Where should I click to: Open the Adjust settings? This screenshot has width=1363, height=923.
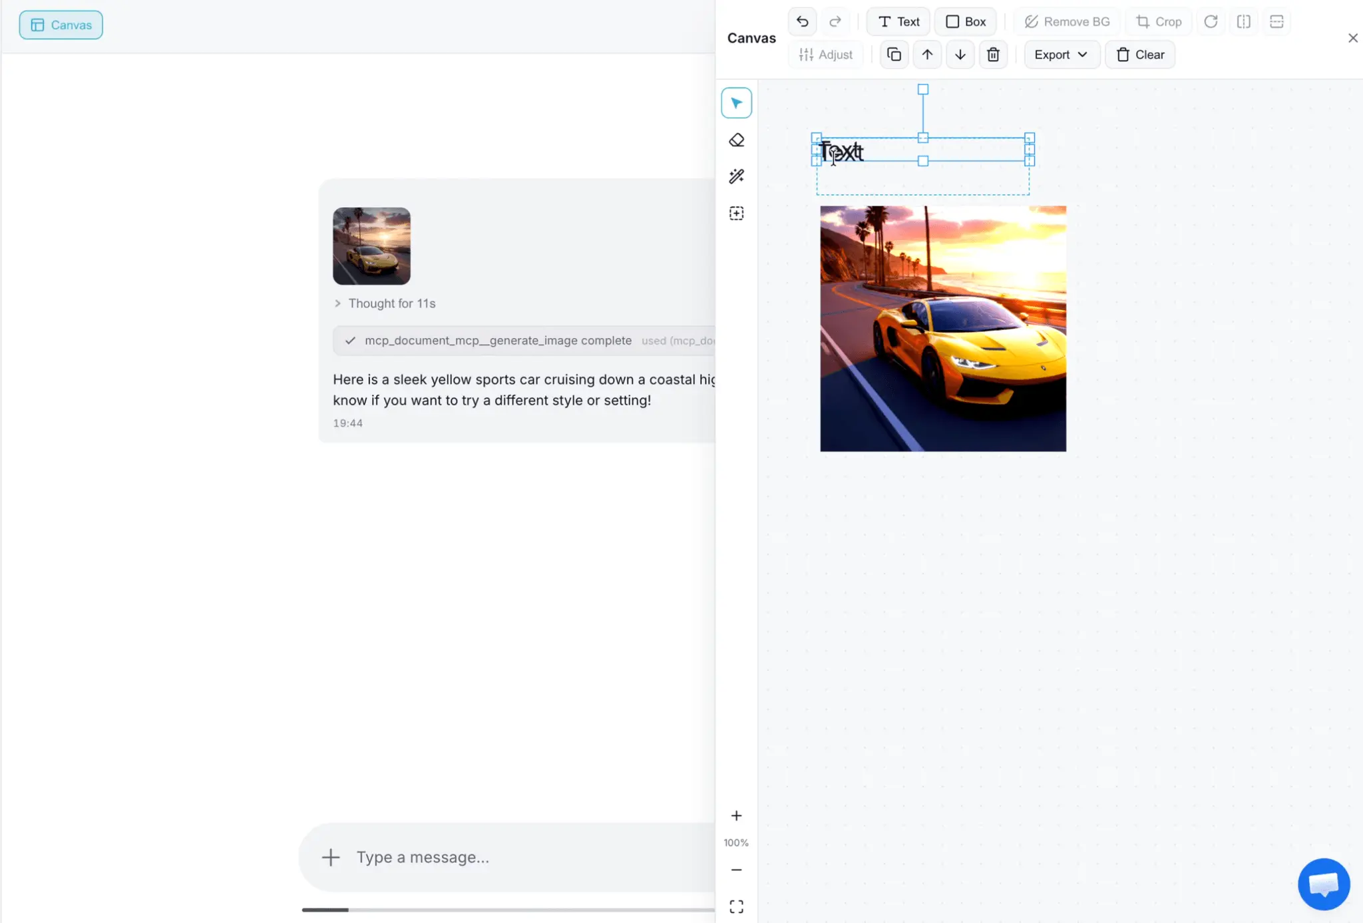coord(825,55)
